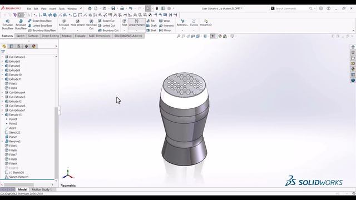
Task: Expand the Extrude10 feature node
Action: point(2,74)
